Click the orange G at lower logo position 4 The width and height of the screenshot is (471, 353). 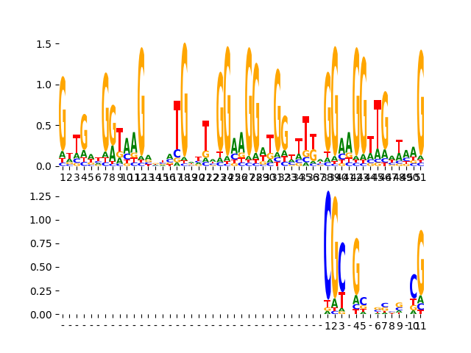356,265
